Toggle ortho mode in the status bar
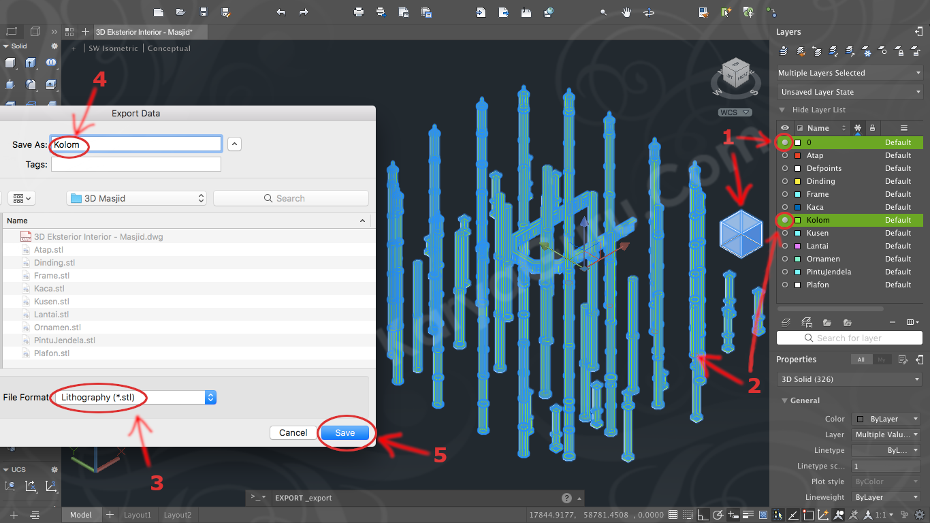Screen dimensions: 930x523 tap(703, 515)
